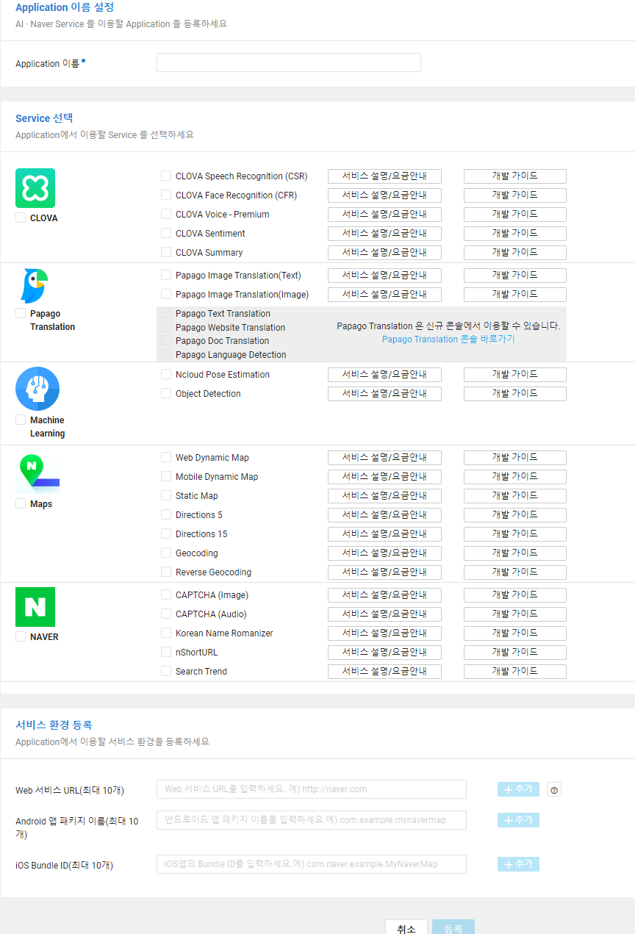Image resolution: width=635 pixels, height=934 pixels.
Task: Open 서비스 설명/요금안내 for Korean Name Romanizer
Action: tap(384, 633)
